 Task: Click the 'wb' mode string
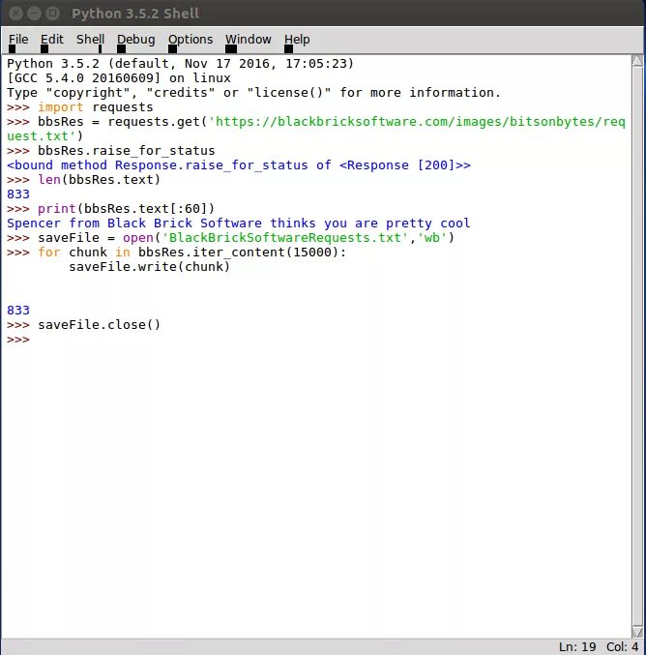pyautogui.click(x=431, y=238)
